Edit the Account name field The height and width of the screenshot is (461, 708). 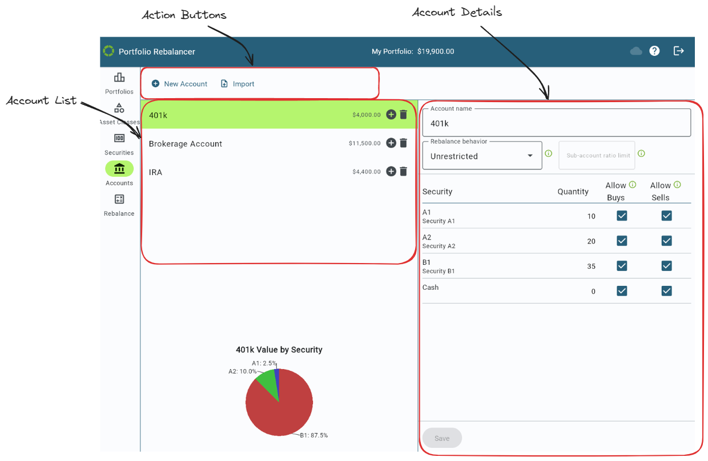click(556, 123)
